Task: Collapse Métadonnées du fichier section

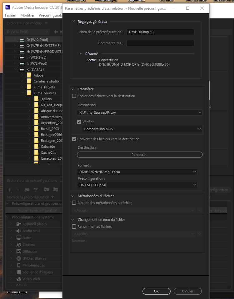Action: pyautogui.click(x=73, y=196)
